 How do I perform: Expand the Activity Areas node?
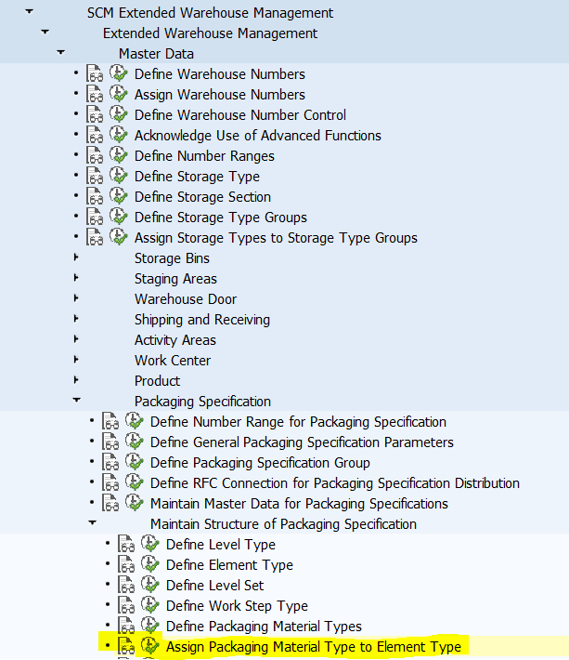[76, 339]
